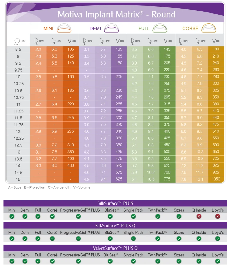Click the Corsé volume cell '925'

(216, 172)
